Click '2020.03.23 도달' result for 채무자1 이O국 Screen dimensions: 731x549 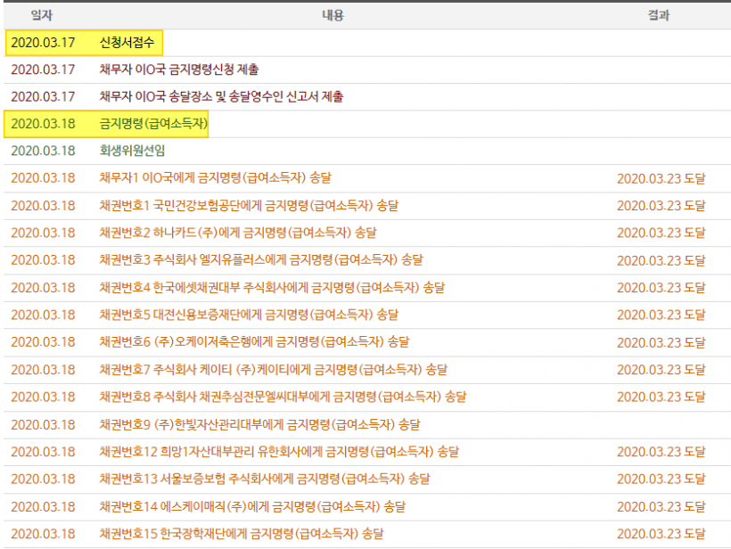tap(661, 178)
